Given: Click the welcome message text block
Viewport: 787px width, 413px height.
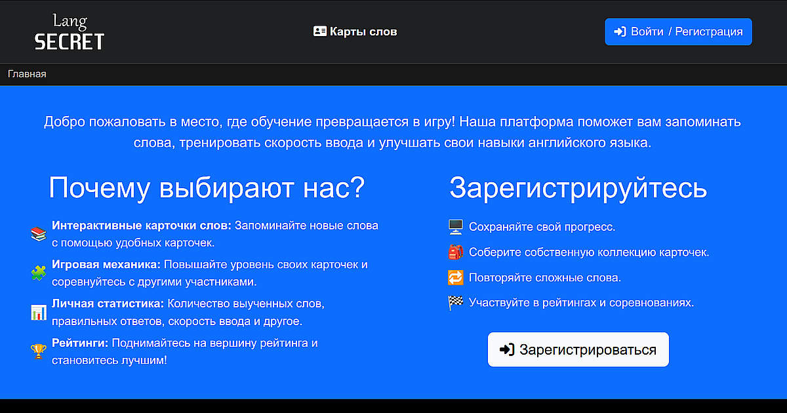Looking at the screenshot, I should click(x=392, y=130).
